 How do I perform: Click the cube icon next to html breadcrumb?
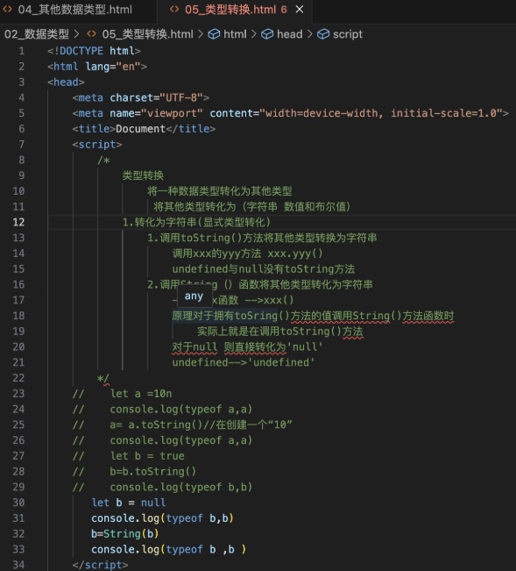point(214,34)
